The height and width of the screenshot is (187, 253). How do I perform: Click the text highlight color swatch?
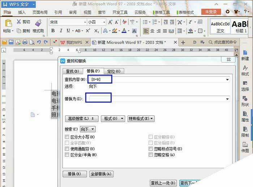pyautogui.click(x=115, y=31)
